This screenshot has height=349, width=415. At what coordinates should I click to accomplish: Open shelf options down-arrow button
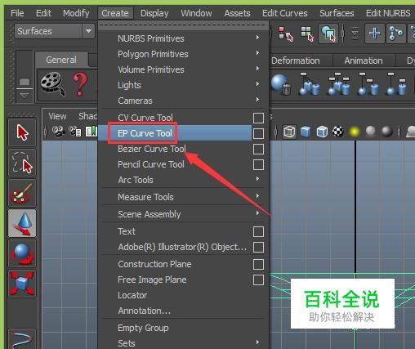coord(25,96)
